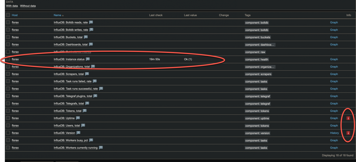Open Graph link for Workers busy, pct
The height and width of the screenshot is (162, 356).
[334, 140]
